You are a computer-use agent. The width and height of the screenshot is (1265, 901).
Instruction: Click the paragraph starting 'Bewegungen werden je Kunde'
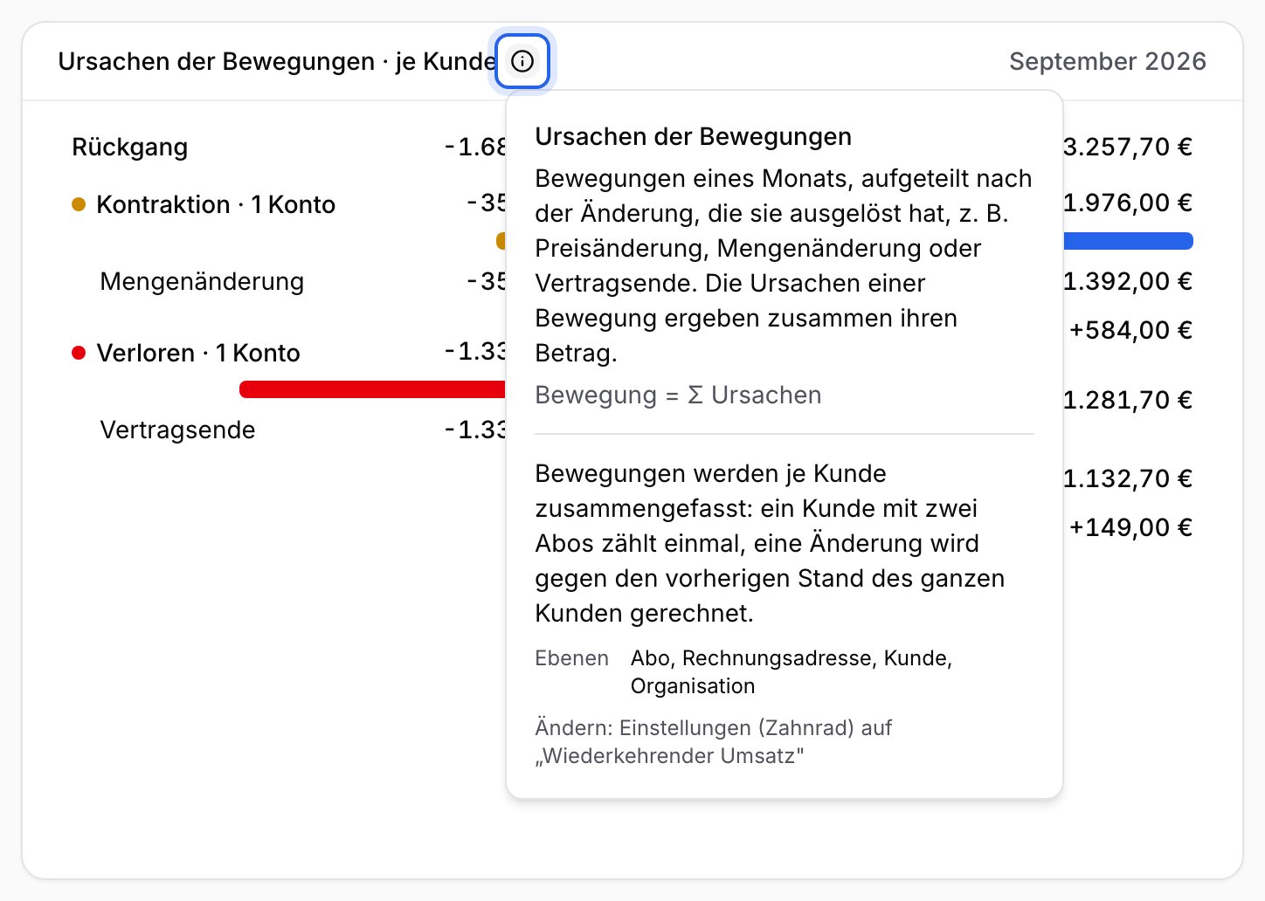click(770, 543)
